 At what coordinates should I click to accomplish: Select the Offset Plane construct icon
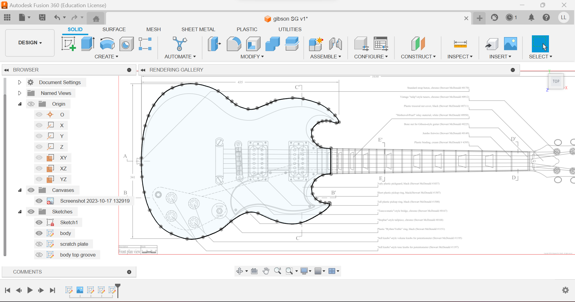coord(418,44)
